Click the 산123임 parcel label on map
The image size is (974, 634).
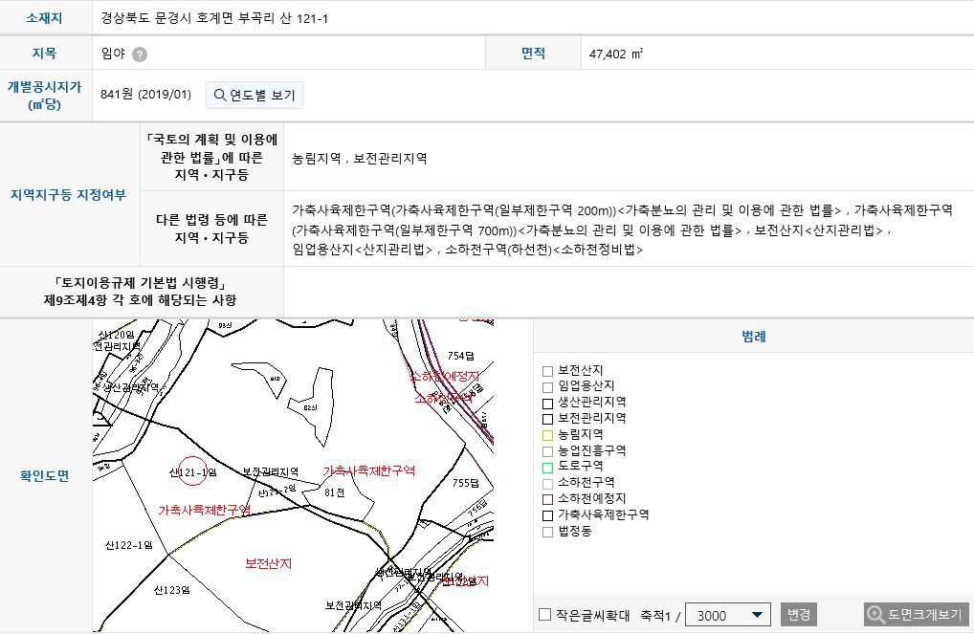172,589
